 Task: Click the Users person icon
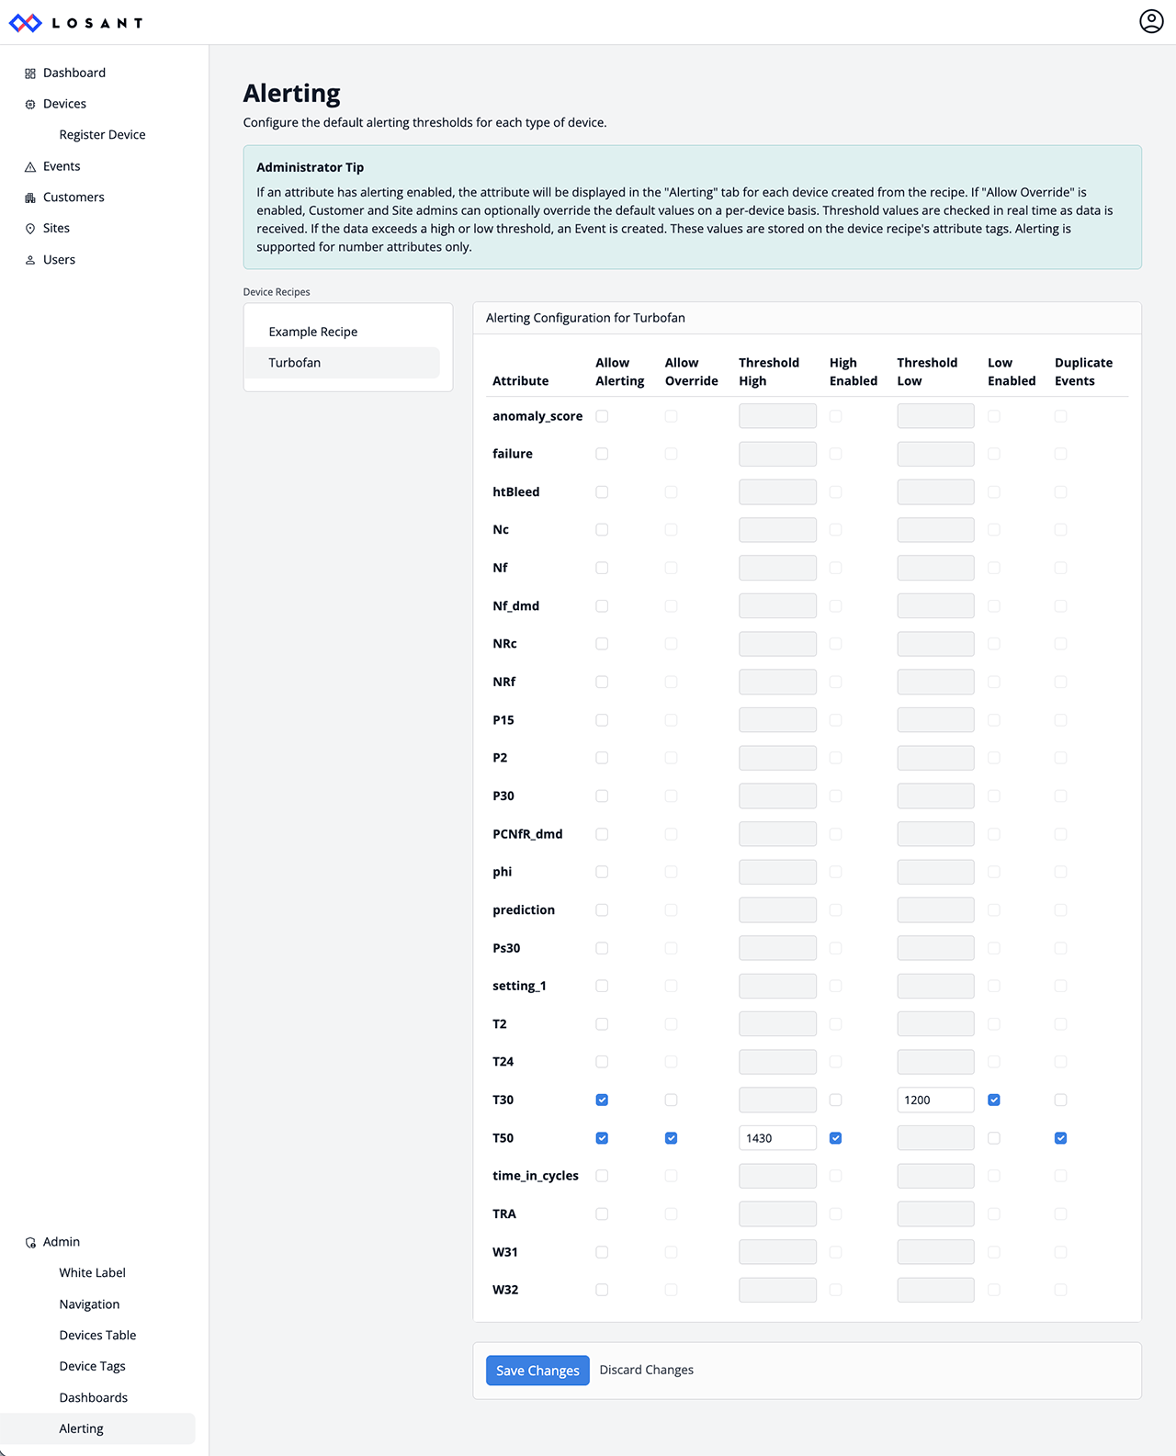30,260
